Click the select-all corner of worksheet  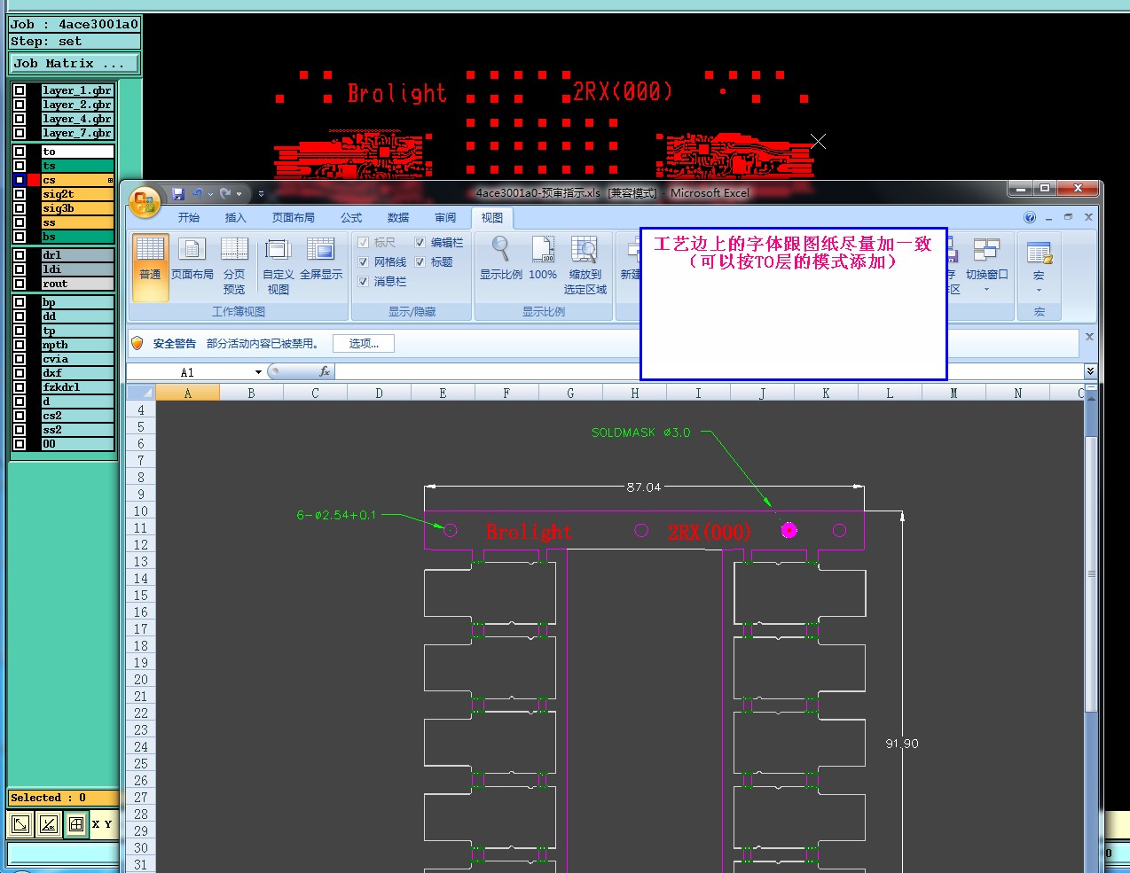(141, 393)
